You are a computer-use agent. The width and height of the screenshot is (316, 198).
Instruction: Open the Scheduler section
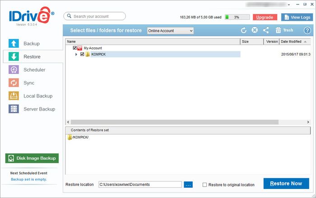[x=34, y=70]
